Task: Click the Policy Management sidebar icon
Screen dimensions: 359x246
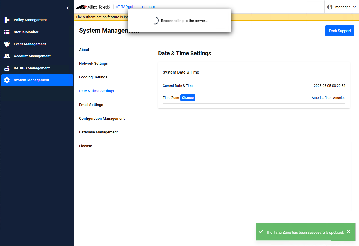Action: pos(7,20)
